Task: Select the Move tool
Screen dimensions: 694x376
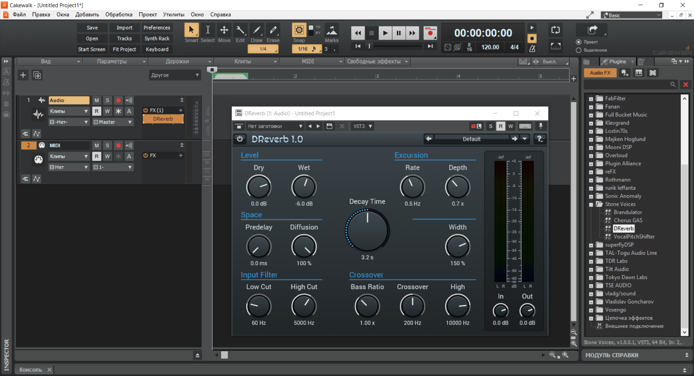Action: tap(224, 30)
